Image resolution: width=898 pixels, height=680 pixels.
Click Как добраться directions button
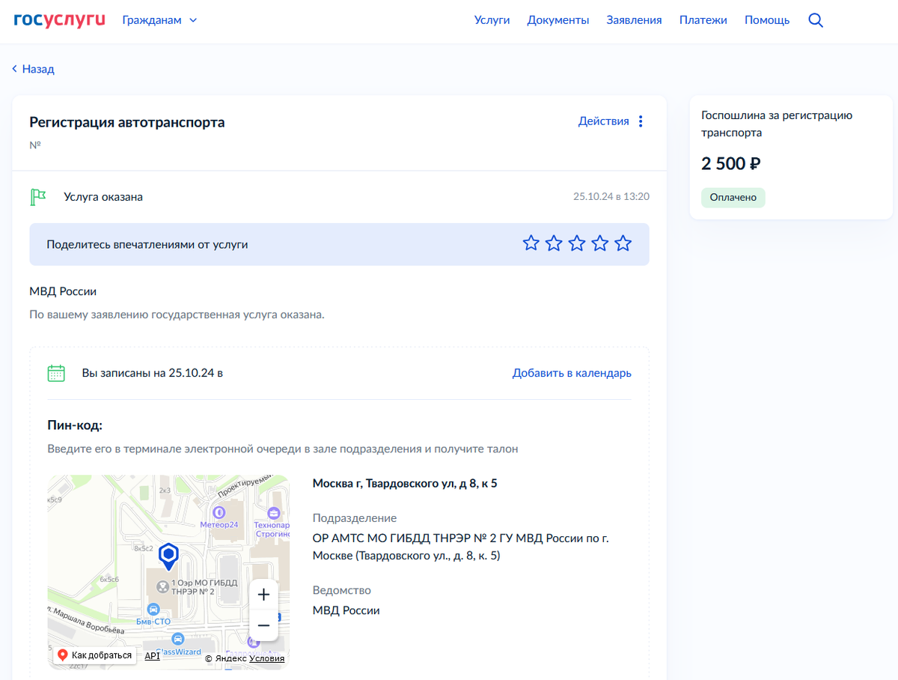[x=95, y=655]
